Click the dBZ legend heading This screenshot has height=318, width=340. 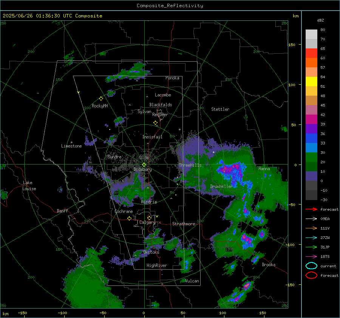tap(320, 20)
